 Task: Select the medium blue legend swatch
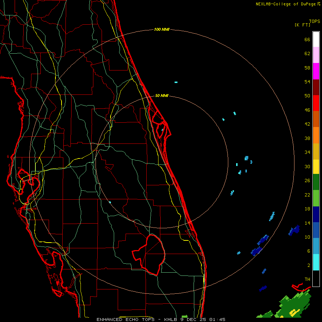pyautogui.click(x=316, y=230)
